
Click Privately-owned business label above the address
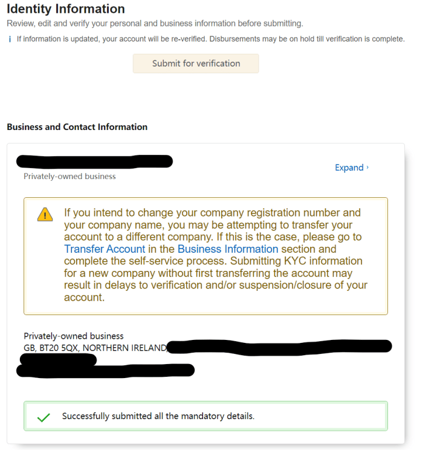(x=73, y=336)
